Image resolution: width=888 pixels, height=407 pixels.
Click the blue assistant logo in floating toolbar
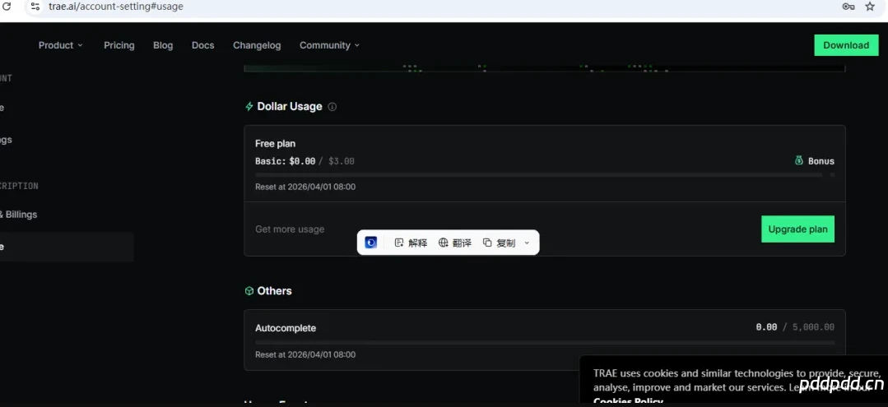pos(371,243)
